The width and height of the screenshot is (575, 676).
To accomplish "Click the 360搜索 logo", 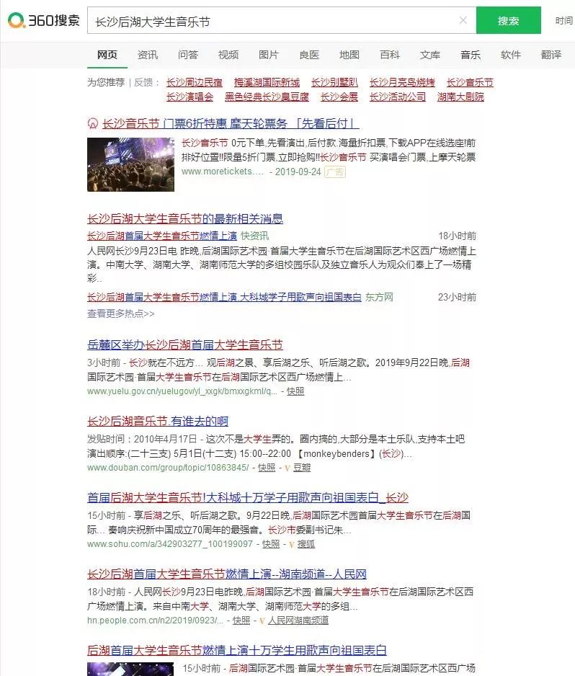I will click(43, 20).
